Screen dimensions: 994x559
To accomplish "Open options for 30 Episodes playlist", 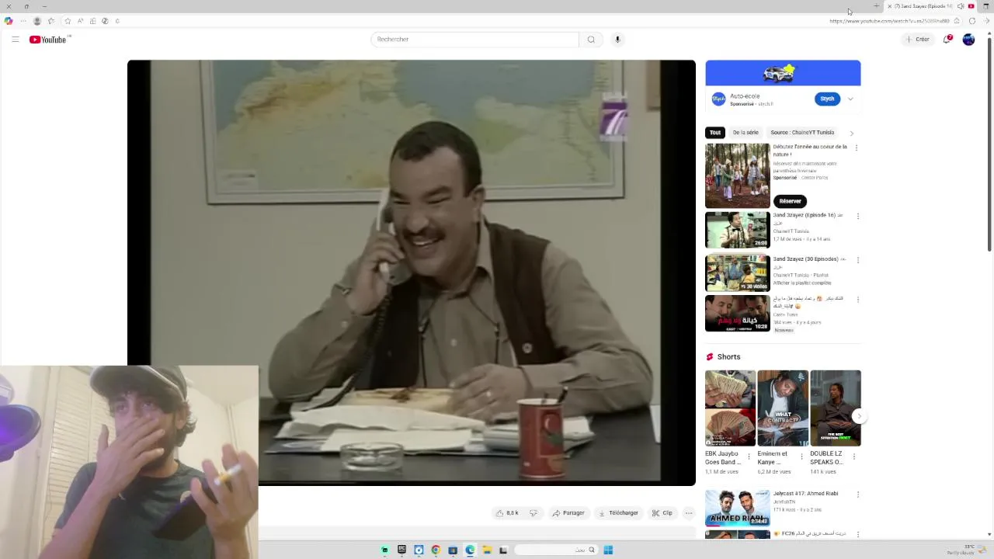I will pyautogui.click(x=857, y=260).
